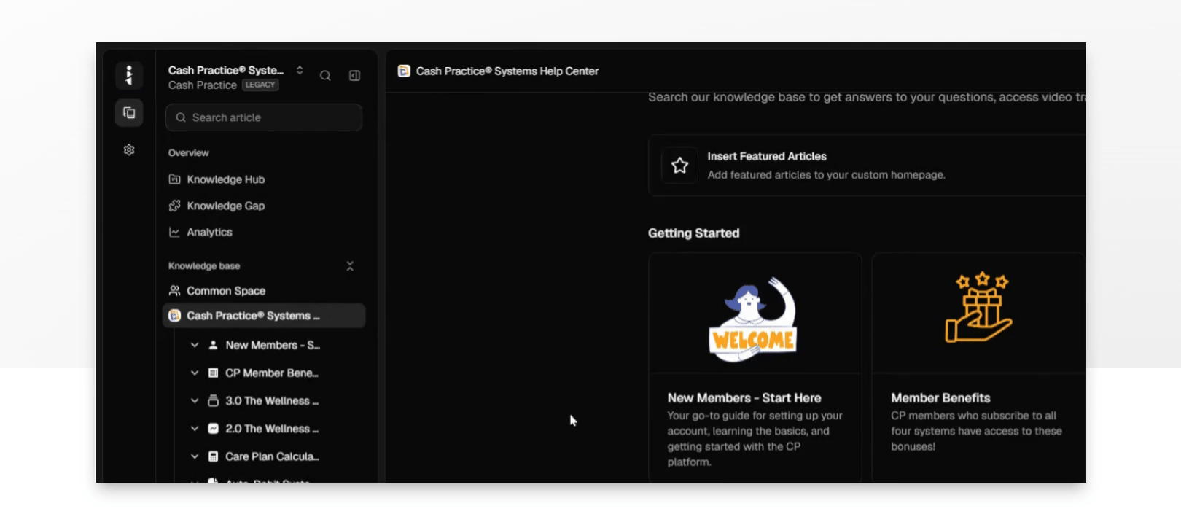Click the star icon on Insert Featured Articles
Screen dimensions: 1181x525
click(679, 166)
